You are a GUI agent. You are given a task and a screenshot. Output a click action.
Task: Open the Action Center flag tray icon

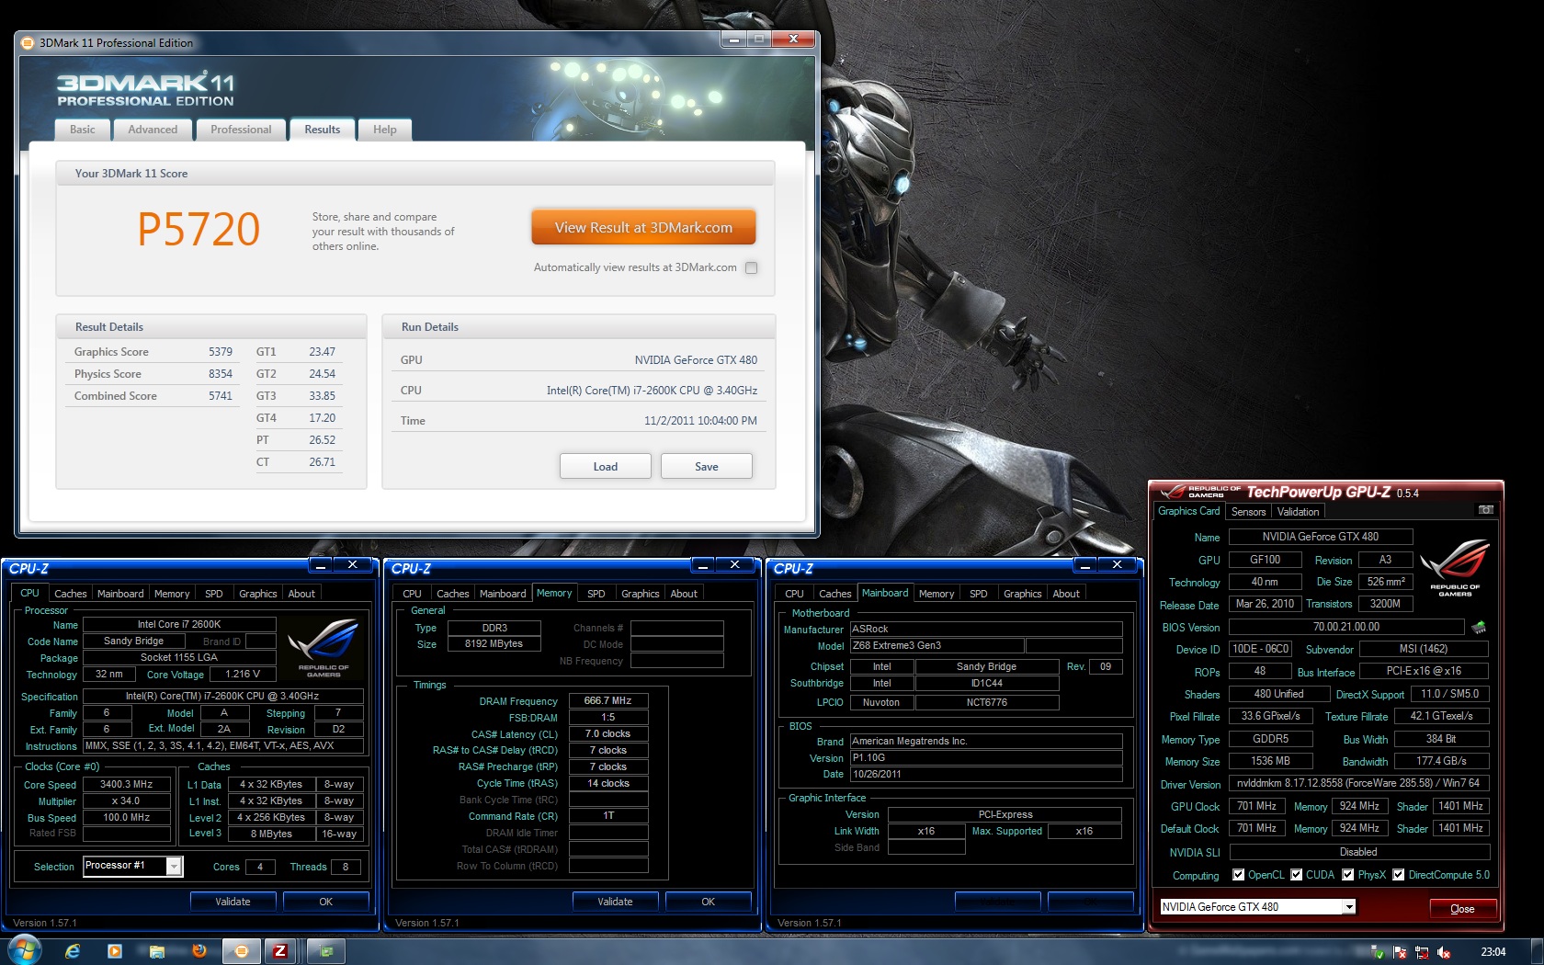click(1400, 952)
